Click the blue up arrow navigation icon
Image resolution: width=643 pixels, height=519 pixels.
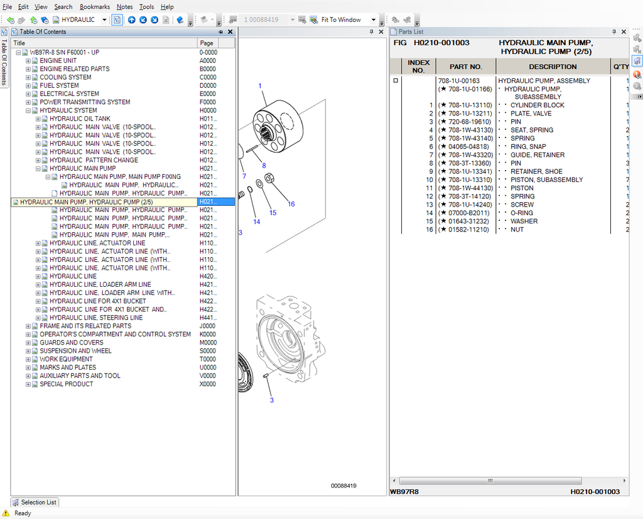131,20
